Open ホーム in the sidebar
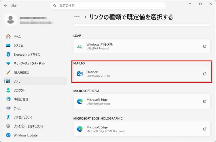This screenshot has height=142, width=216. 17,37
